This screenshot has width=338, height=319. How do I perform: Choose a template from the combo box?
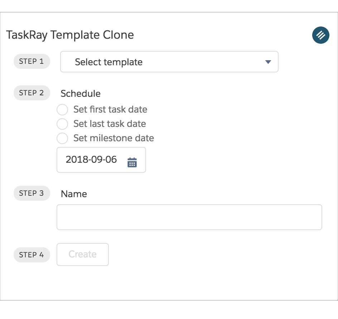click(x=169, y=62)
